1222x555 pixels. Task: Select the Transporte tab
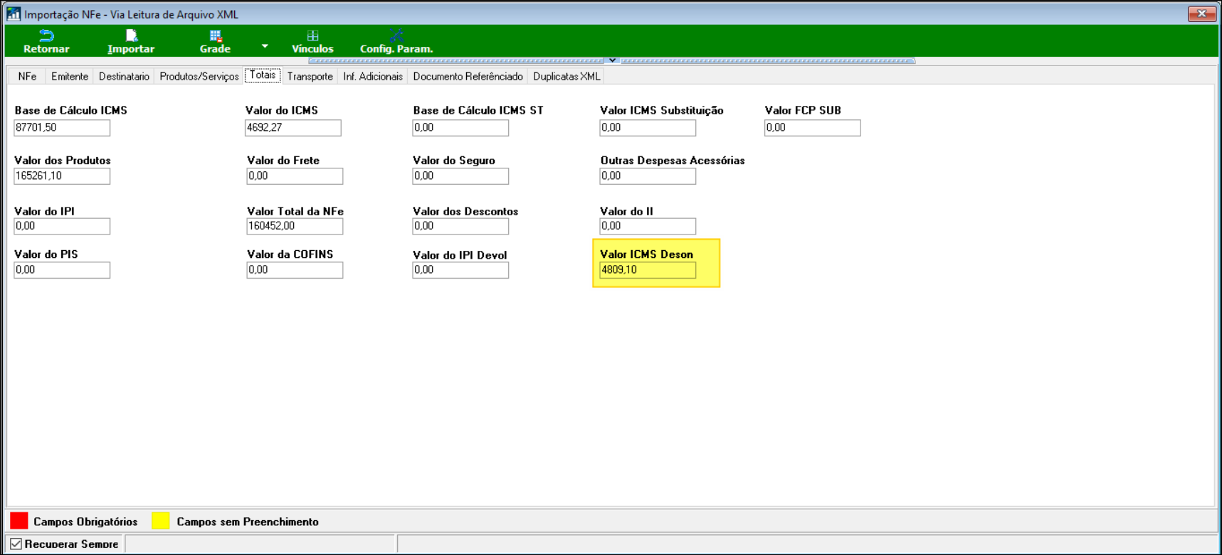(310, 77)
